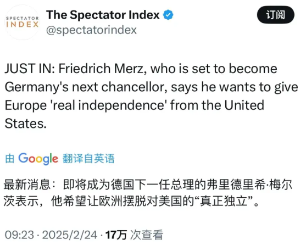Select the English tweet text about Friedrich Merz
Image resolution: width=306 pixels, height=251 pixels.
[x=151, y=96]
